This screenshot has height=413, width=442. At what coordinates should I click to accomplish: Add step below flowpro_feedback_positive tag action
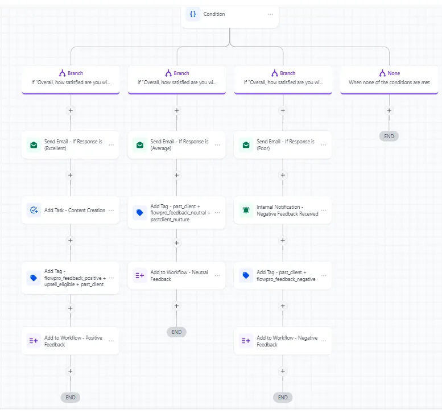71,308
